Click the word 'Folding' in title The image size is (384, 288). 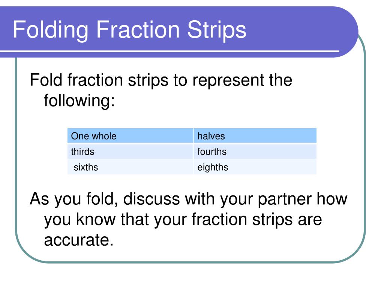tap(51, 30)
